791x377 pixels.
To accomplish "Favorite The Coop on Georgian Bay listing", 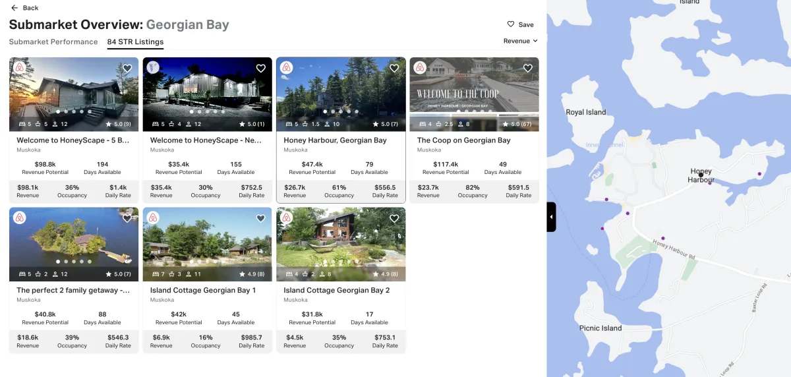I will click(x=527, y=68).
